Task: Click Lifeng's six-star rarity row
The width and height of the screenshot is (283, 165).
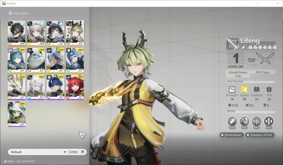Action: [262, 47]
